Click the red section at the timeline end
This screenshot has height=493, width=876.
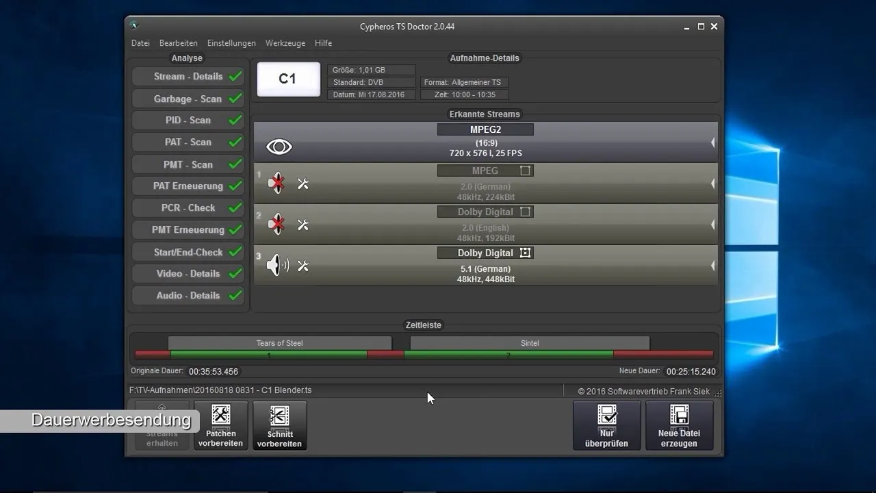tap(663, 355)
